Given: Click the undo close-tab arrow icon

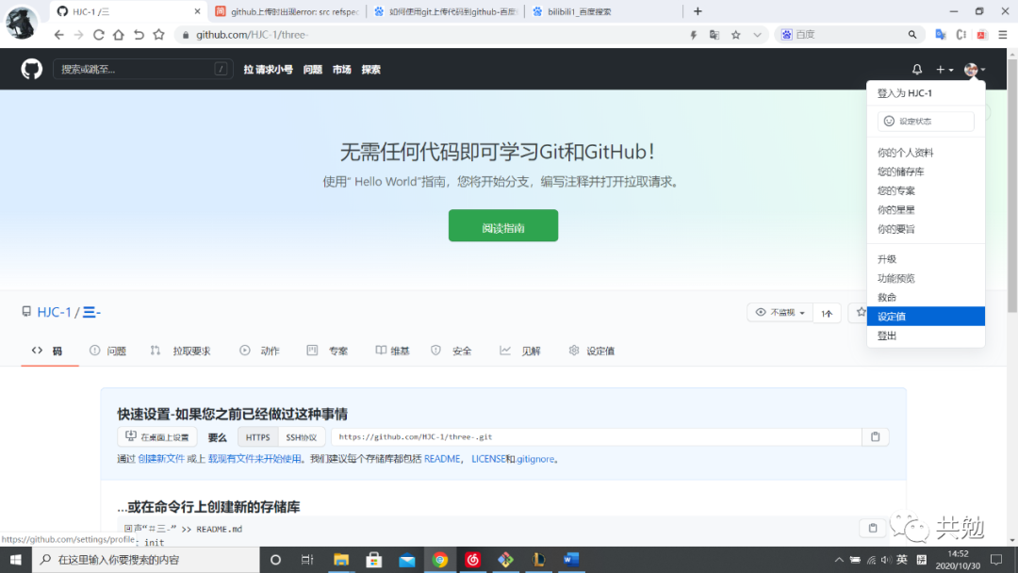Looking at the screenshot, I should 139,34.
